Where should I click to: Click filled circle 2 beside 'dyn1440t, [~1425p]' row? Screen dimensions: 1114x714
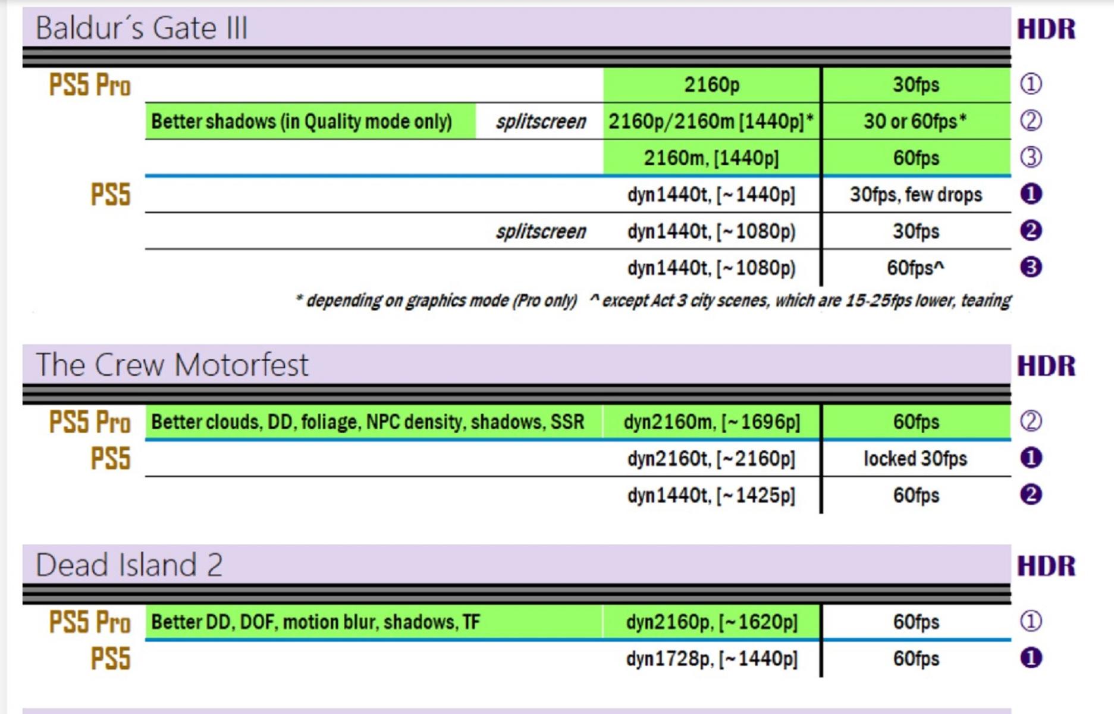[1031, 495]
